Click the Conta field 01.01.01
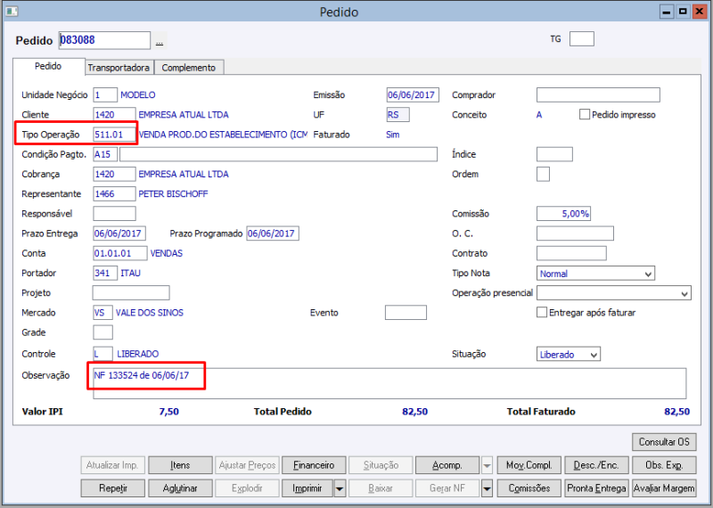 [120, 253]
